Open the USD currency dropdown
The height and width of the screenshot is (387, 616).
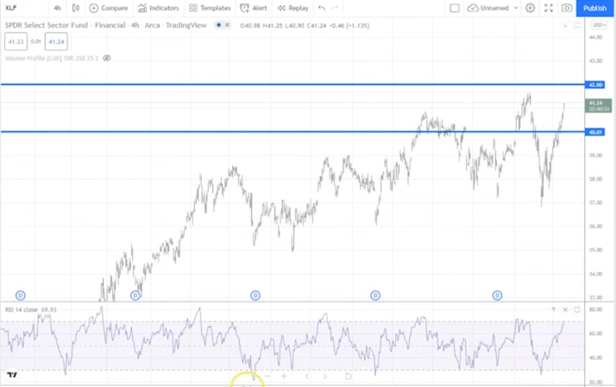pos(599,25)
